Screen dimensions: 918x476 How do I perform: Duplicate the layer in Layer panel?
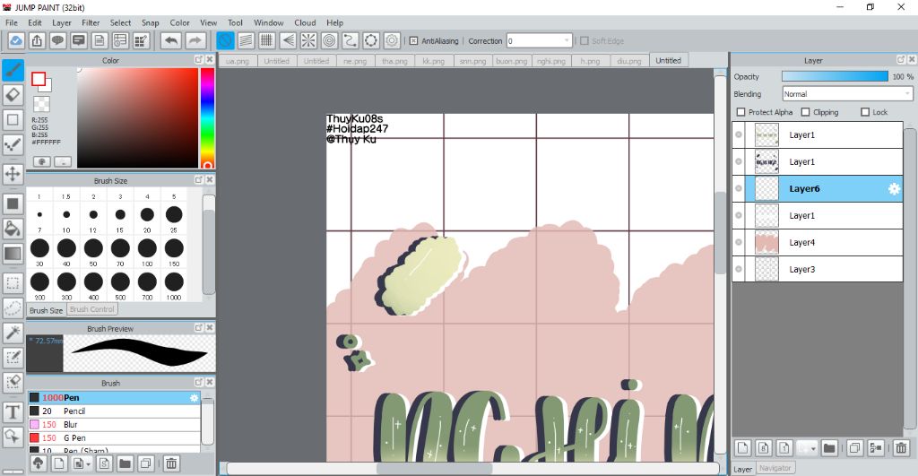pyautogui.click(x=854, y=448)
